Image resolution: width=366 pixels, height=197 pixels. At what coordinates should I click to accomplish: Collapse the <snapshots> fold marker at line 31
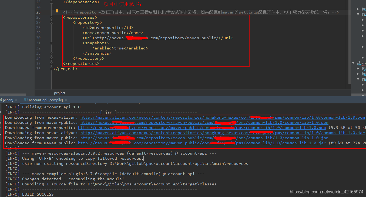[52, 43]
